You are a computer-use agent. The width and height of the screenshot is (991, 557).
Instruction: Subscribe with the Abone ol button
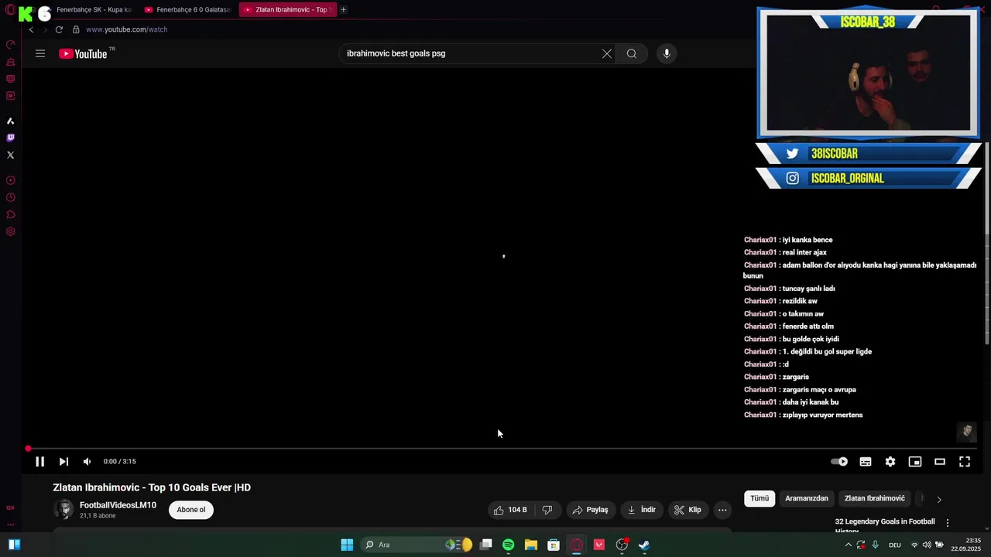point(191,510)
